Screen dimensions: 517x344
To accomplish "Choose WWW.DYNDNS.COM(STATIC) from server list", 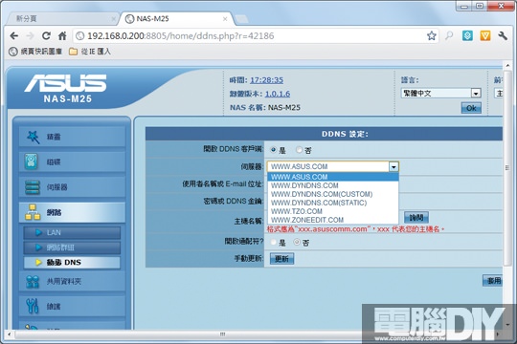I will point(319,203).
